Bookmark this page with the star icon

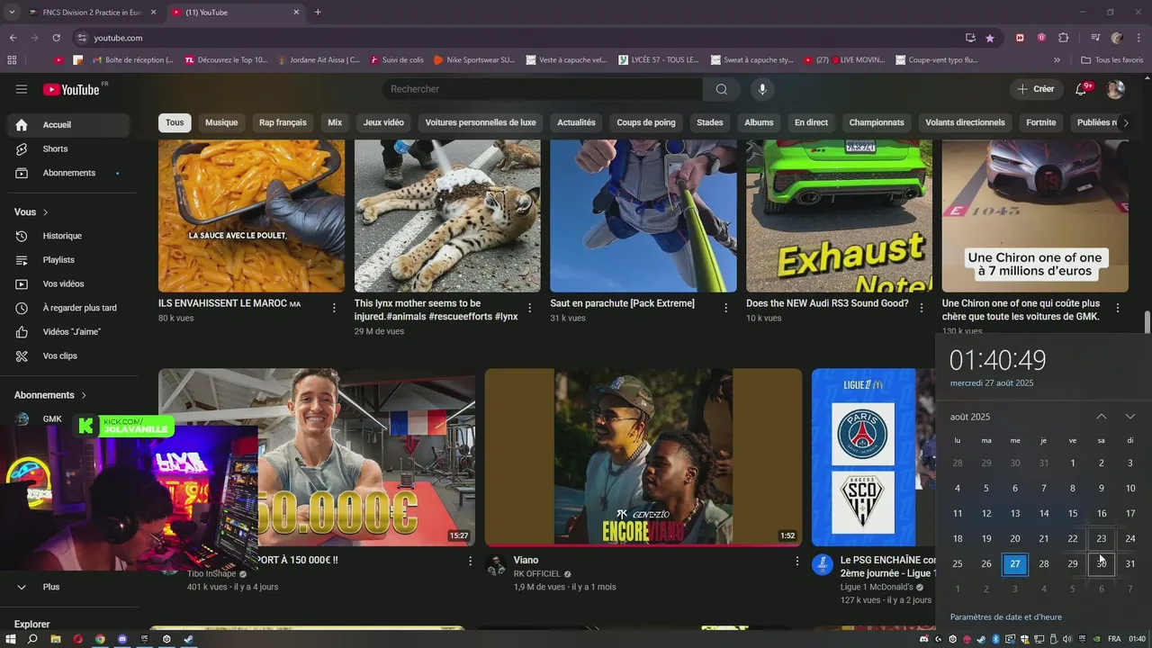990,38
